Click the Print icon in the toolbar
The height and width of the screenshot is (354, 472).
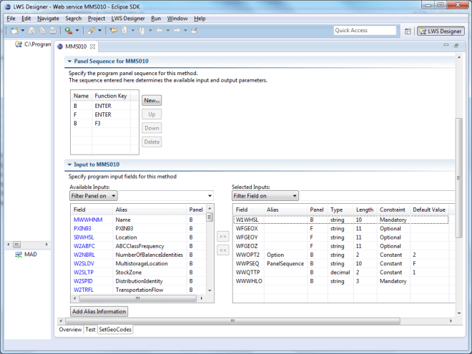tap(53, 31)
